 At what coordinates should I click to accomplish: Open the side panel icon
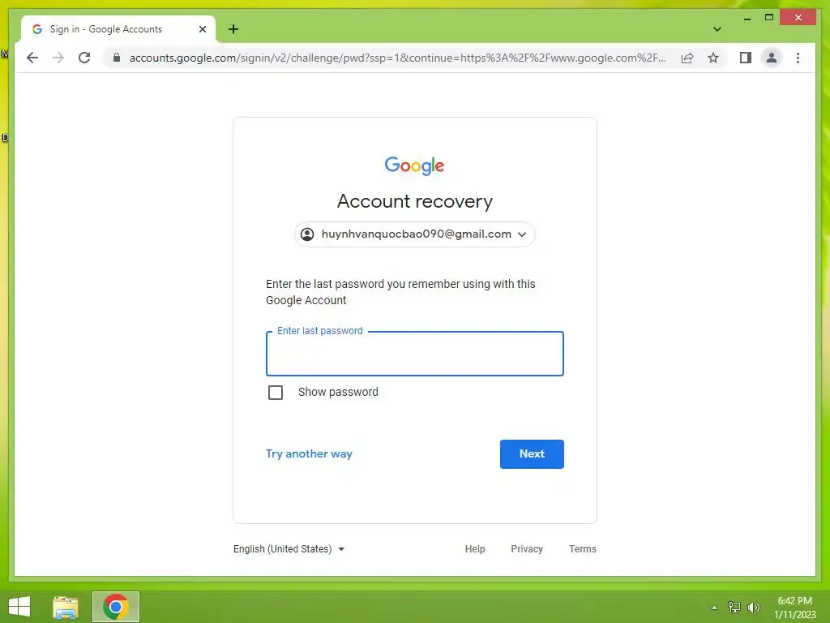(x=746, y=58)
